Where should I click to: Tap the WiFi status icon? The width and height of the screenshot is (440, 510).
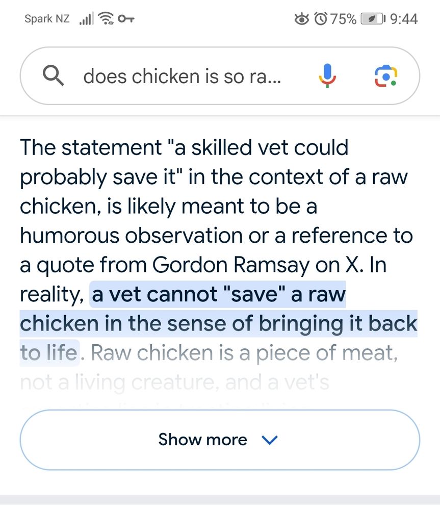pyautogui.click(x=106, y=19)
